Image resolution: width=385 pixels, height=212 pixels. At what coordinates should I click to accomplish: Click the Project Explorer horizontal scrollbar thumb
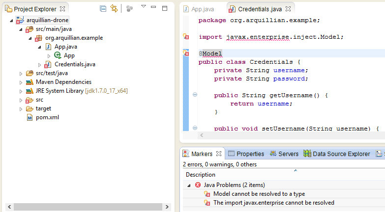88,207
